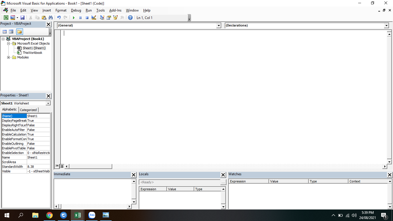This screenshot has height=221, width=393.
Task: Open the Insert UserForm dropdown arrow
Action: [x=17, y=18]
